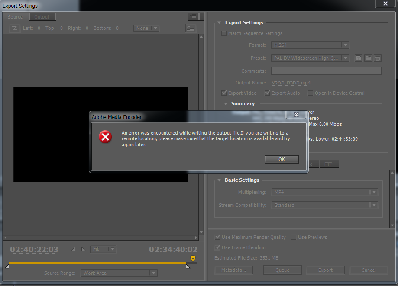The height and width of the screenshot is (286, 398).
Task: Open the Source Range Work Area dropdown
Action: coord(119,273)
